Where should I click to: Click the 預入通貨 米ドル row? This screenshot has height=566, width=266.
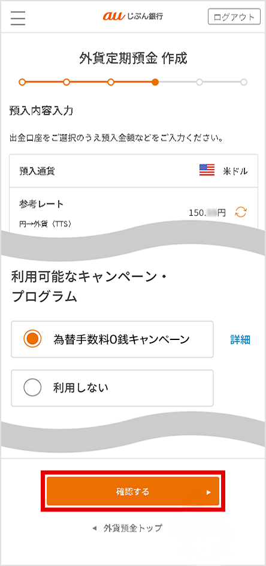click(134, 171)
